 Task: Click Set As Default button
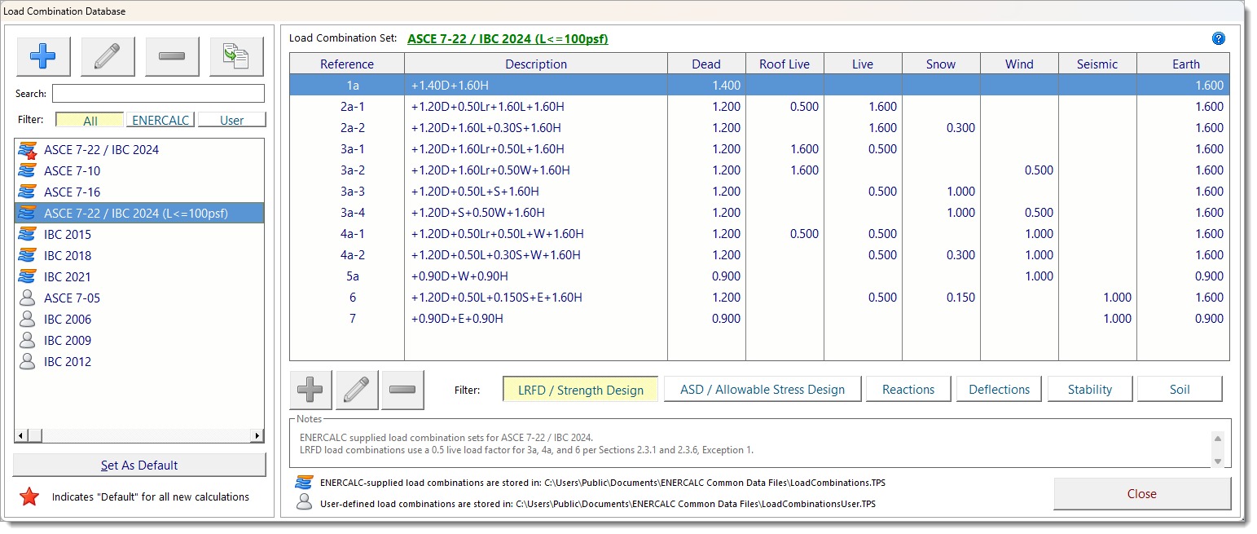coord(139,466)
